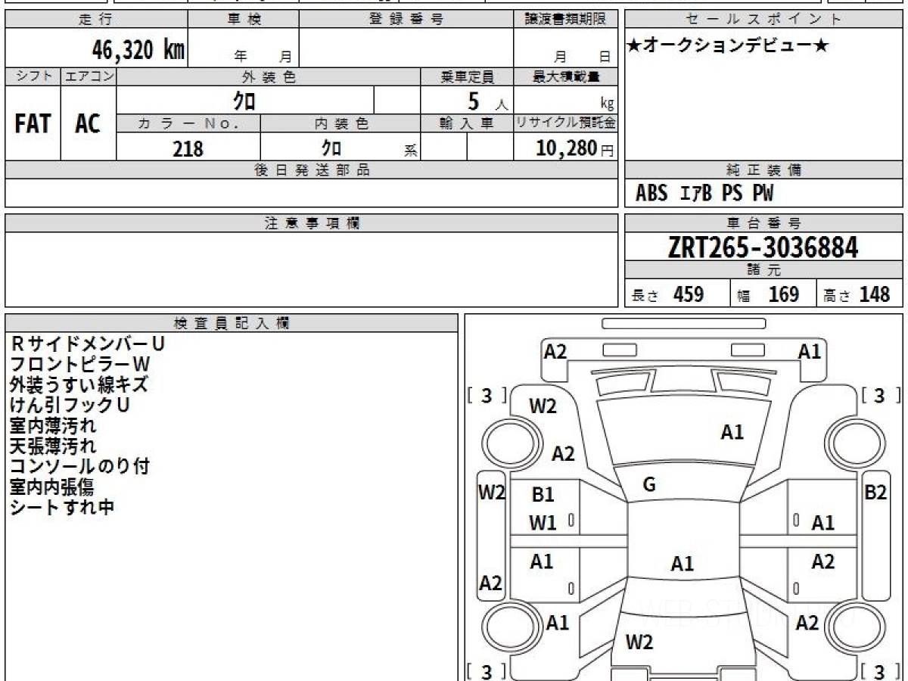The width and height of the screenshot is (908, 681).
Task: Click the 純正装備 header
Action: (763, 170)
